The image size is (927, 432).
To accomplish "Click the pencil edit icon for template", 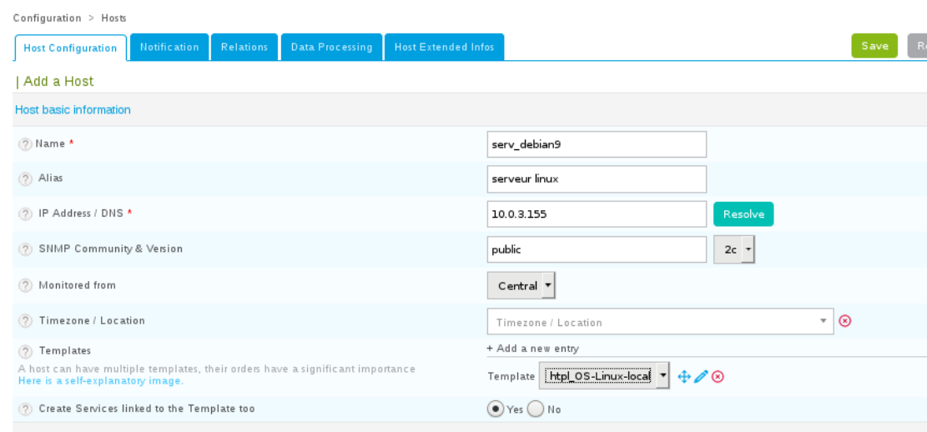I will point(701,376).
